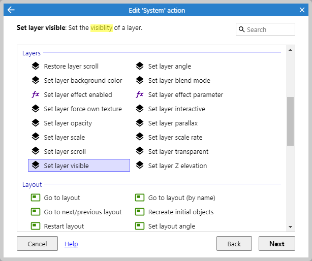Pick Set layer scroll text label
The width and height of the screenshot is (312, 261).
coord(65,152)
